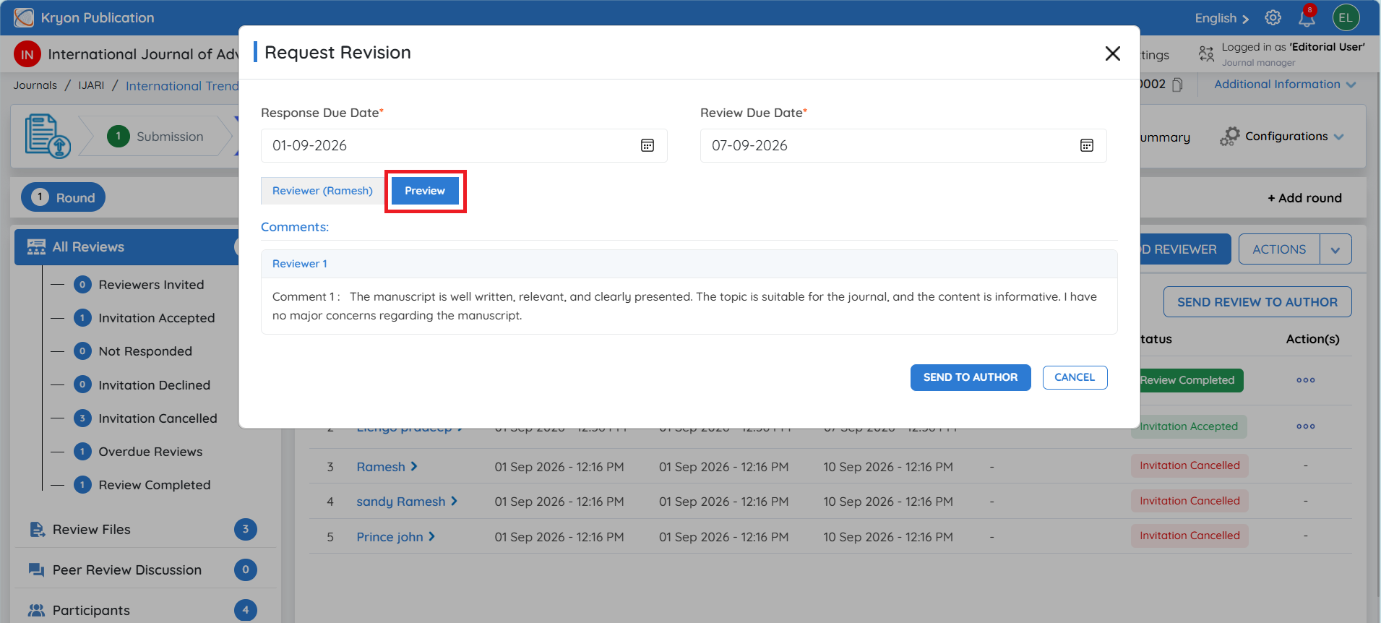Click SEND TO AUTHOR button
The image size is (1381, 623).
click(x=971, y=377)
